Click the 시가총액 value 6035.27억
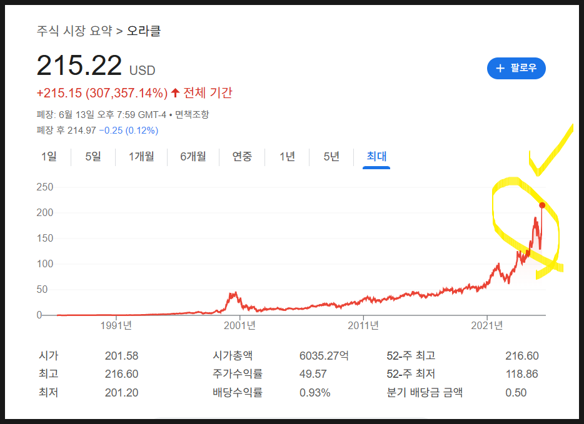 tap(324, 356)
